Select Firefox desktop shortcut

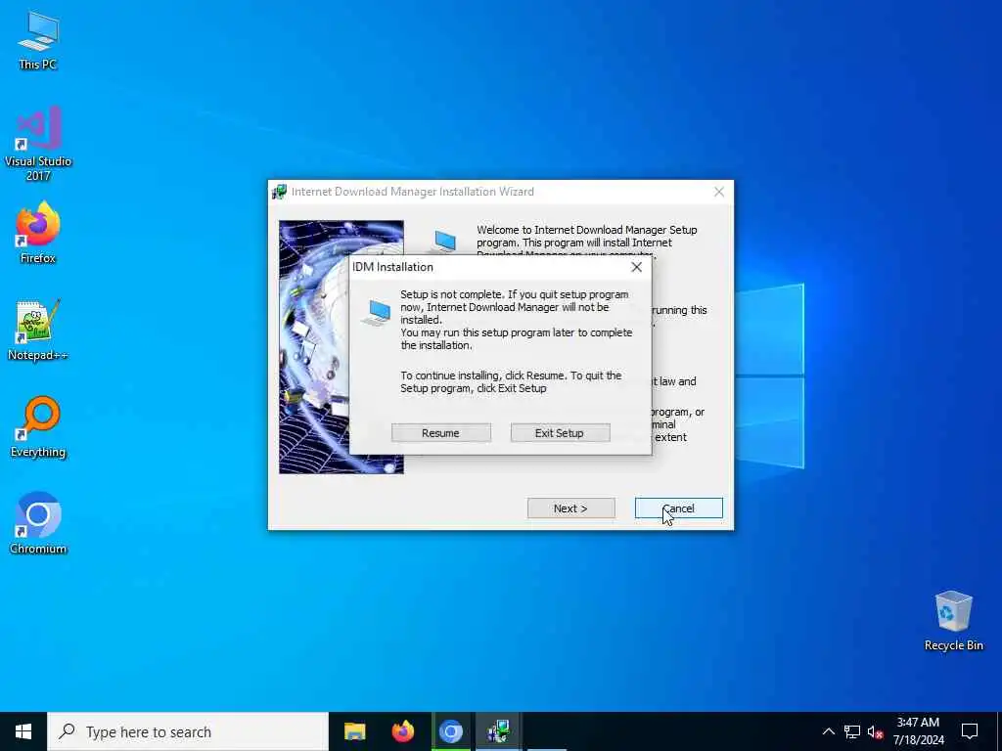38,233
